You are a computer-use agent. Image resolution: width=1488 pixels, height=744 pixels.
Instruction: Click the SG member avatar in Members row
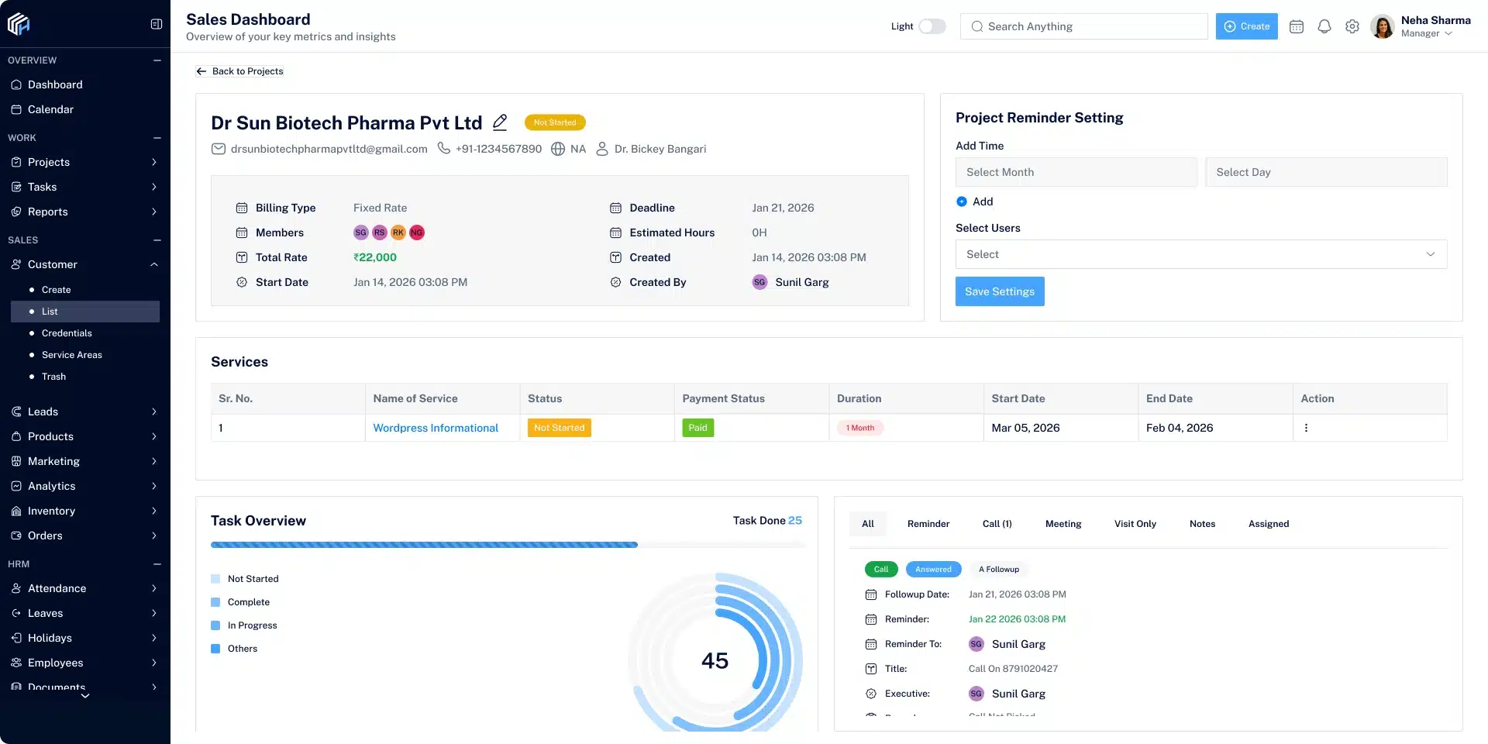click(360, 232)
